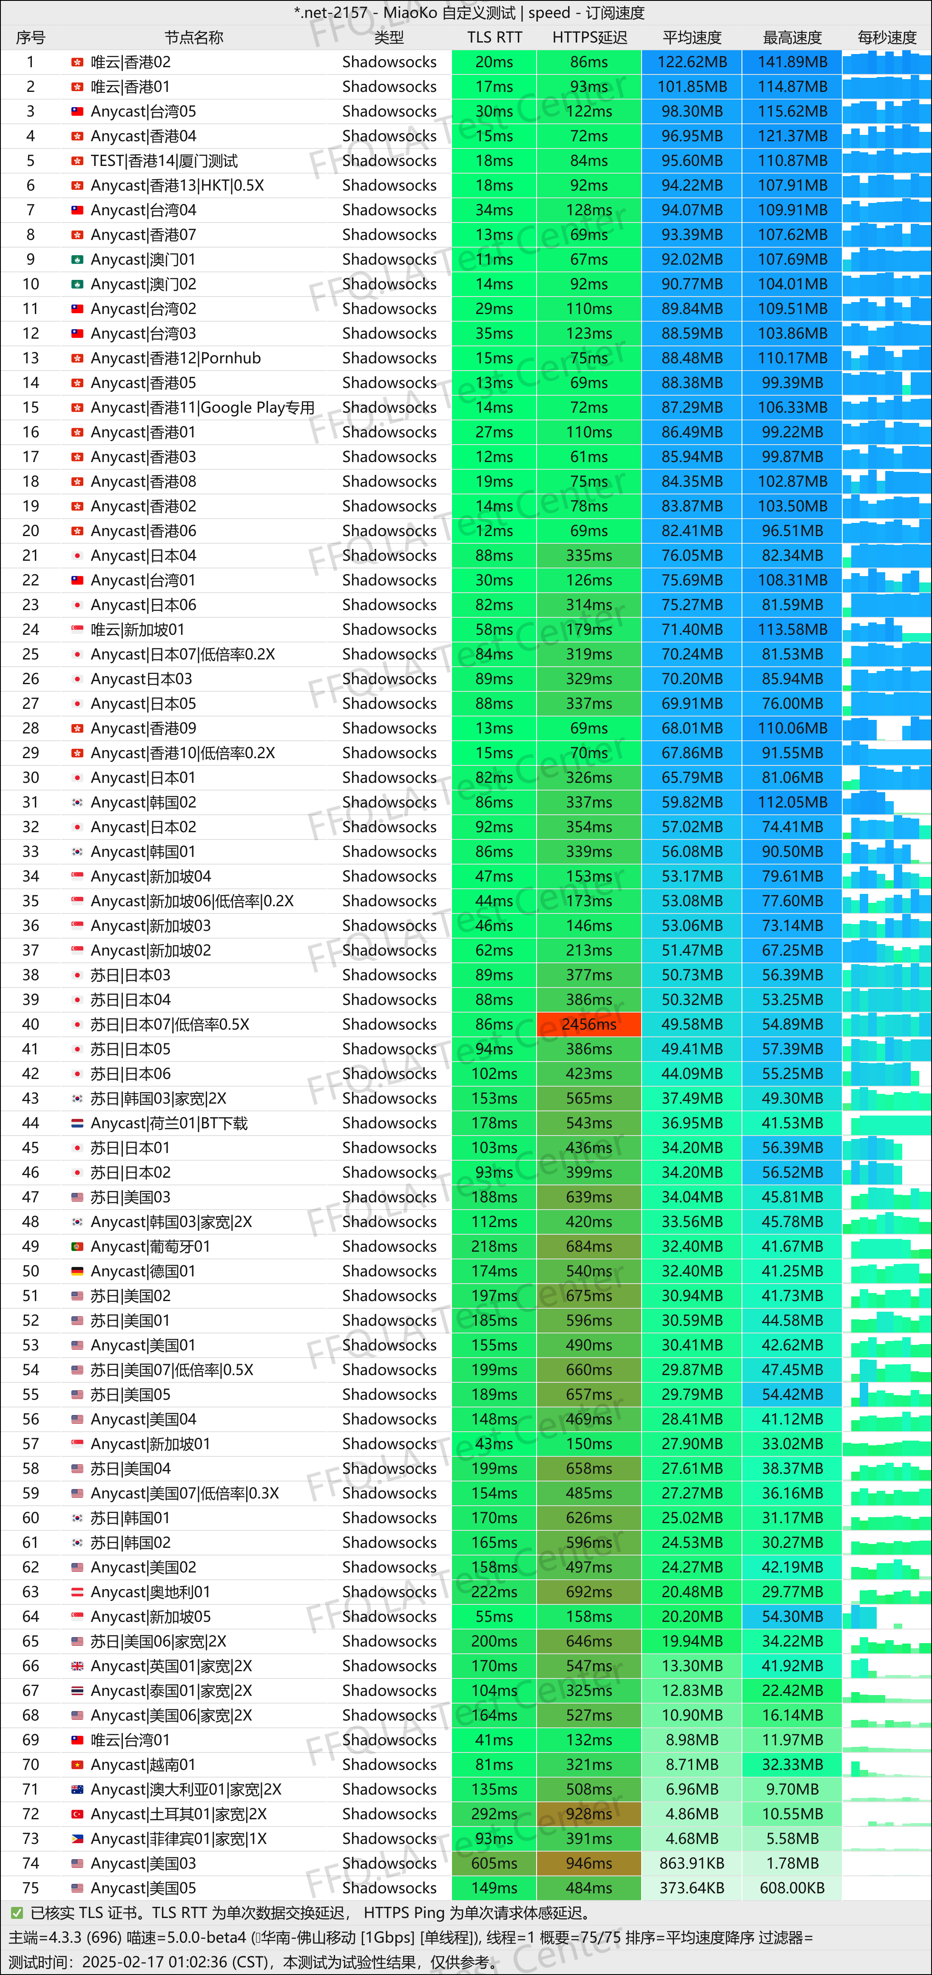The image size is (932, 1975).
Task: Click the red 2456ms HTTPS latency cell
Action: pyautogui.click(x=589, y=1024)
